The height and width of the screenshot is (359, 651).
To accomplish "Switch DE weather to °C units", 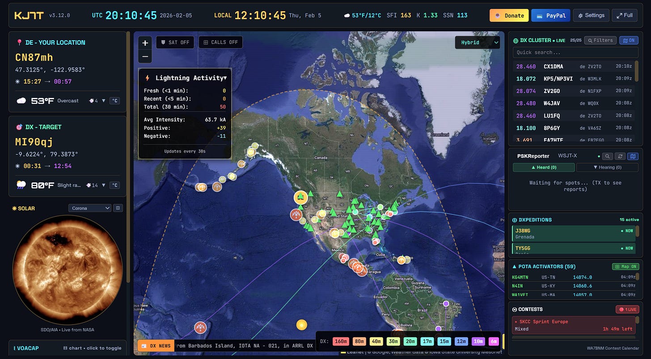I will [x=115, y=101].
